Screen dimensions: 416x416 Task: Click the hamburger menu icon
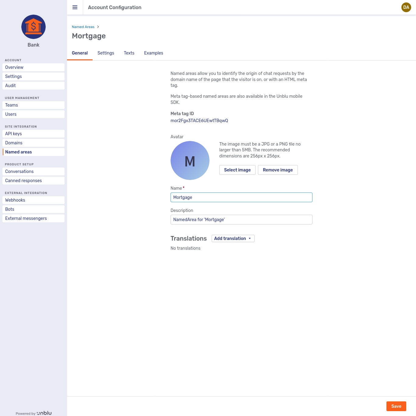tap(75, 7)
